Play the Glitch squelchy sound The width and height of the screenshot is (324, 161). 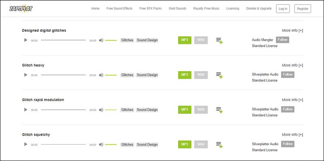point(25,144)
